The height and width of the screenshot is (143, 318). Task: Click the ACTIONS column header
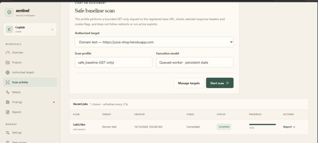click(x=288, y=114)
